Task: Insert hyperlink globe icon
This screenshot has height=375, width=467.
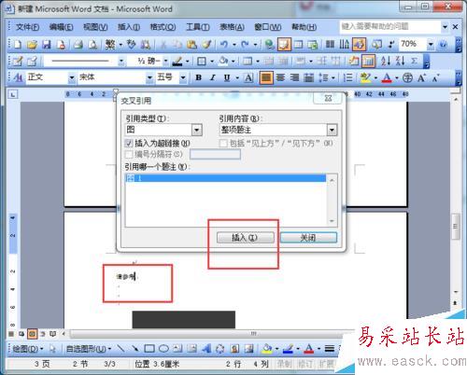Action: [x=269, y=45]
